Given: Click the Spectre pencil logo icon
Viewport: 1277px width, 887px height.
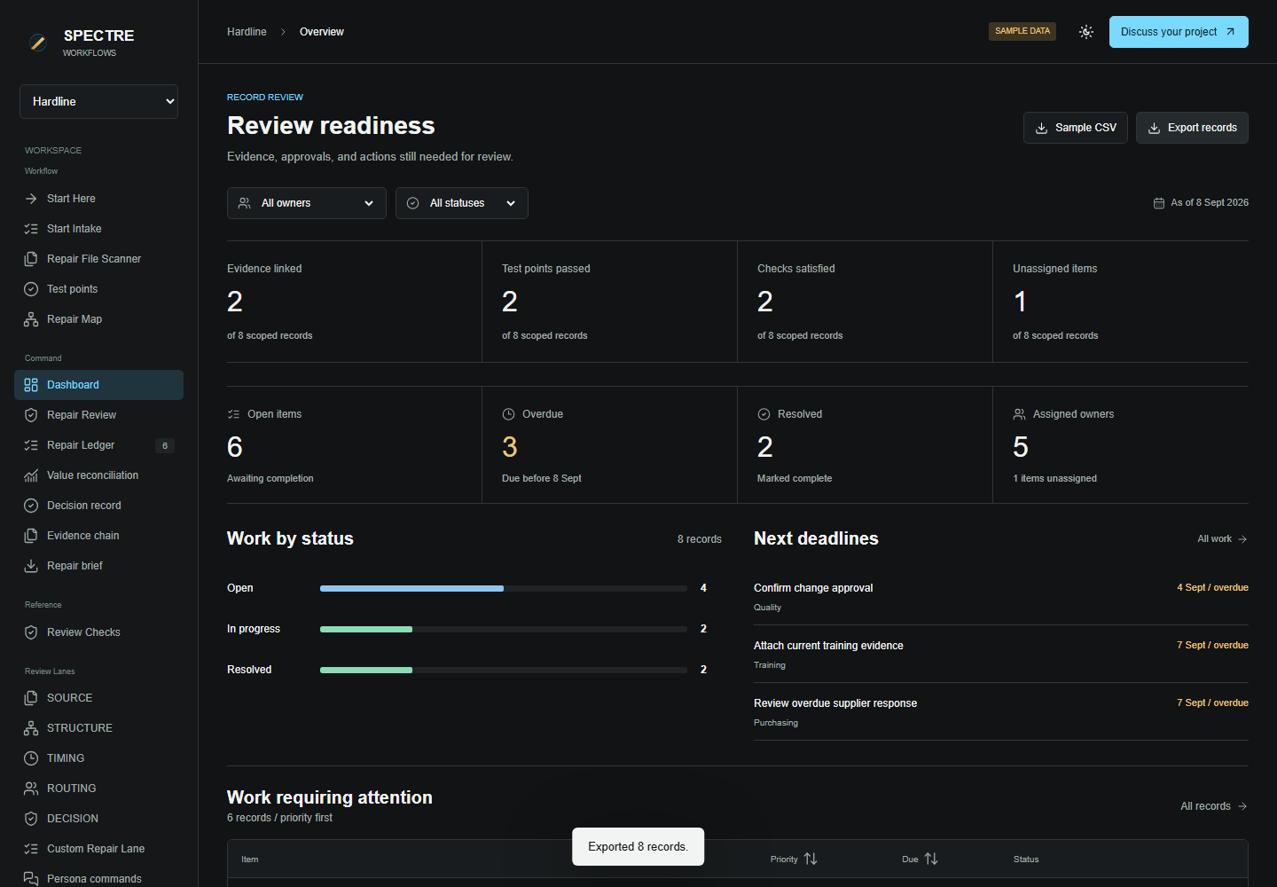Looking at the screenshot, I should click(37, 42).
